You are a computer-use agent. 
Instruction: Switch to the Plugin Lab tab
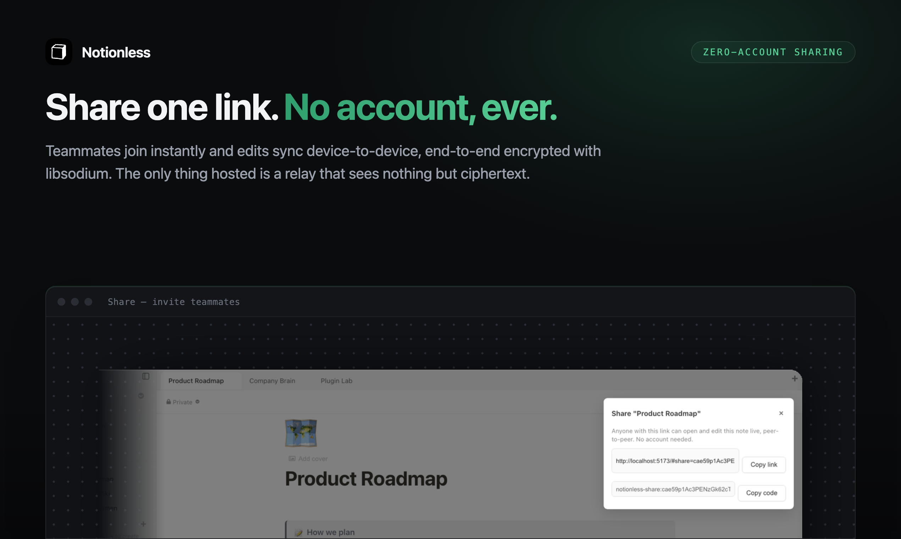336,380
